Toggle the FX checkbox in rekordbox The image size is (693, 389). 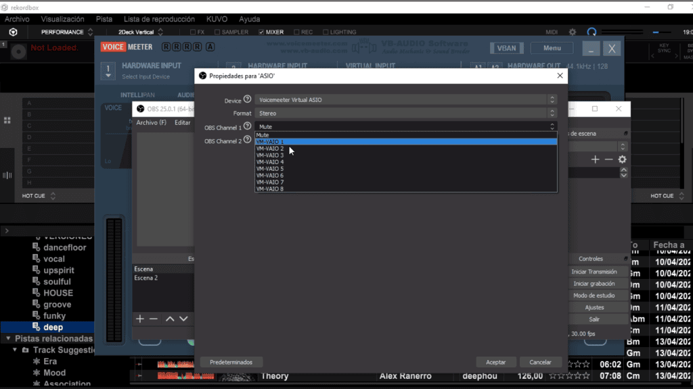(x=193, y=32)
